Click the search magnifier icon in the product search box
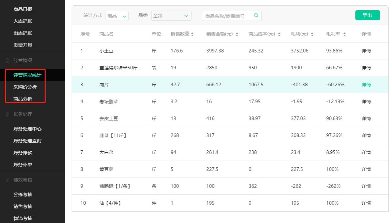This screenshot has width=392, height=223. 256,16
